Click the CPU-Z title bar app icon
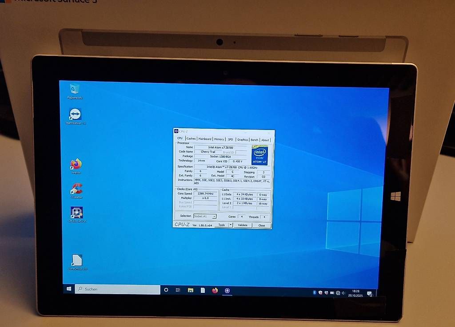 (176, 131)
